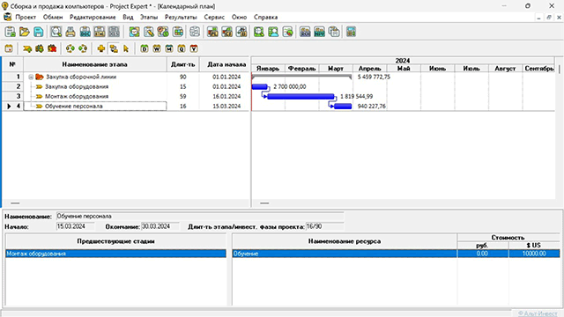Select the Монтаж оборудования predecessor entry
The width and height of the screenshot is (564, 317).
pos(115,254)
